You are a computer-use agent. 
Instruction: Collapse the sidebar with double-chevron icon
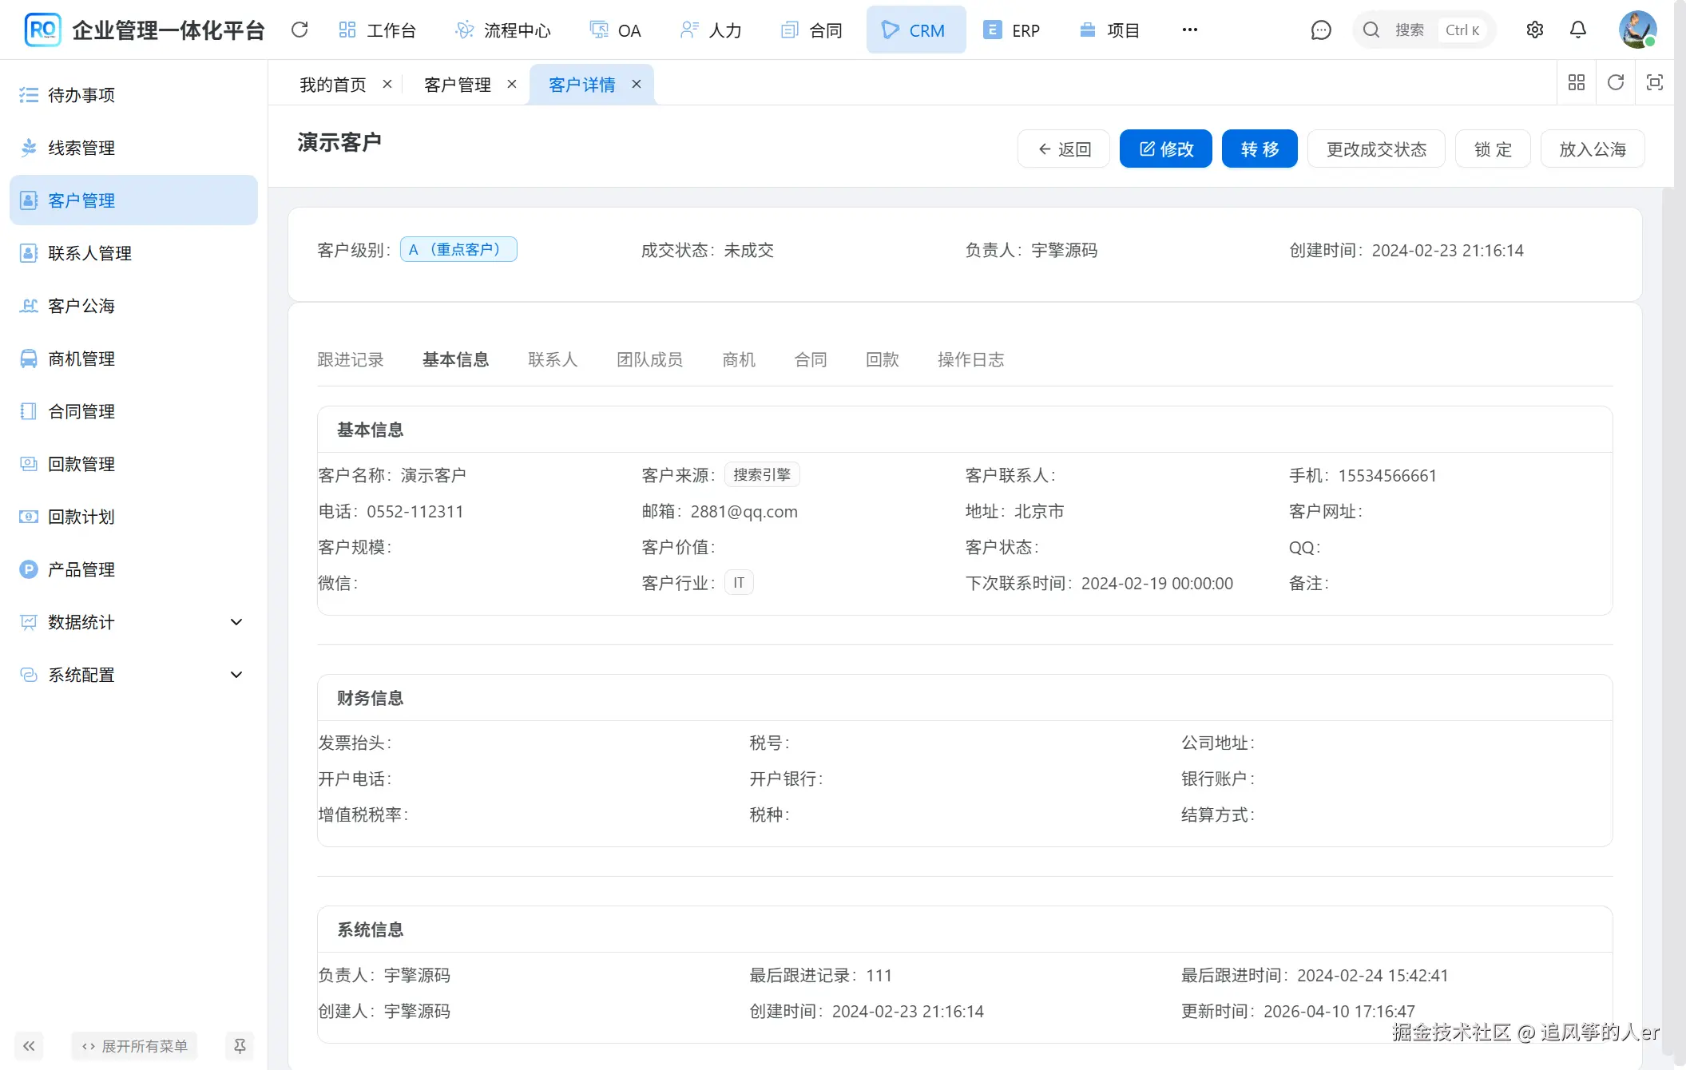tap(29, 1045)
